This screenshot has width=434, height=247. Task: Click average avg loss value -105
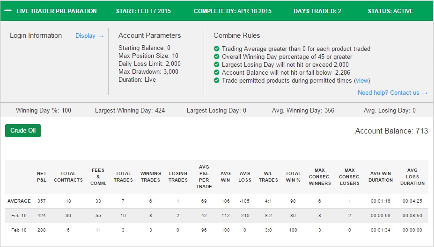pos(245,201)
